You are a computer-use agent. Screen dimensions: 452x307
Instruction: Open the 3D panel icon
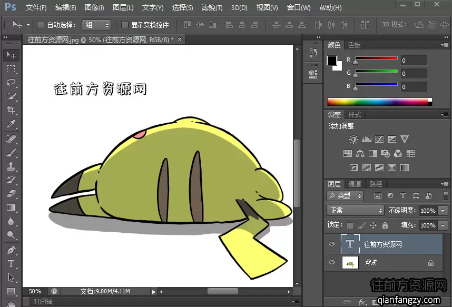[x=313, y=74]
